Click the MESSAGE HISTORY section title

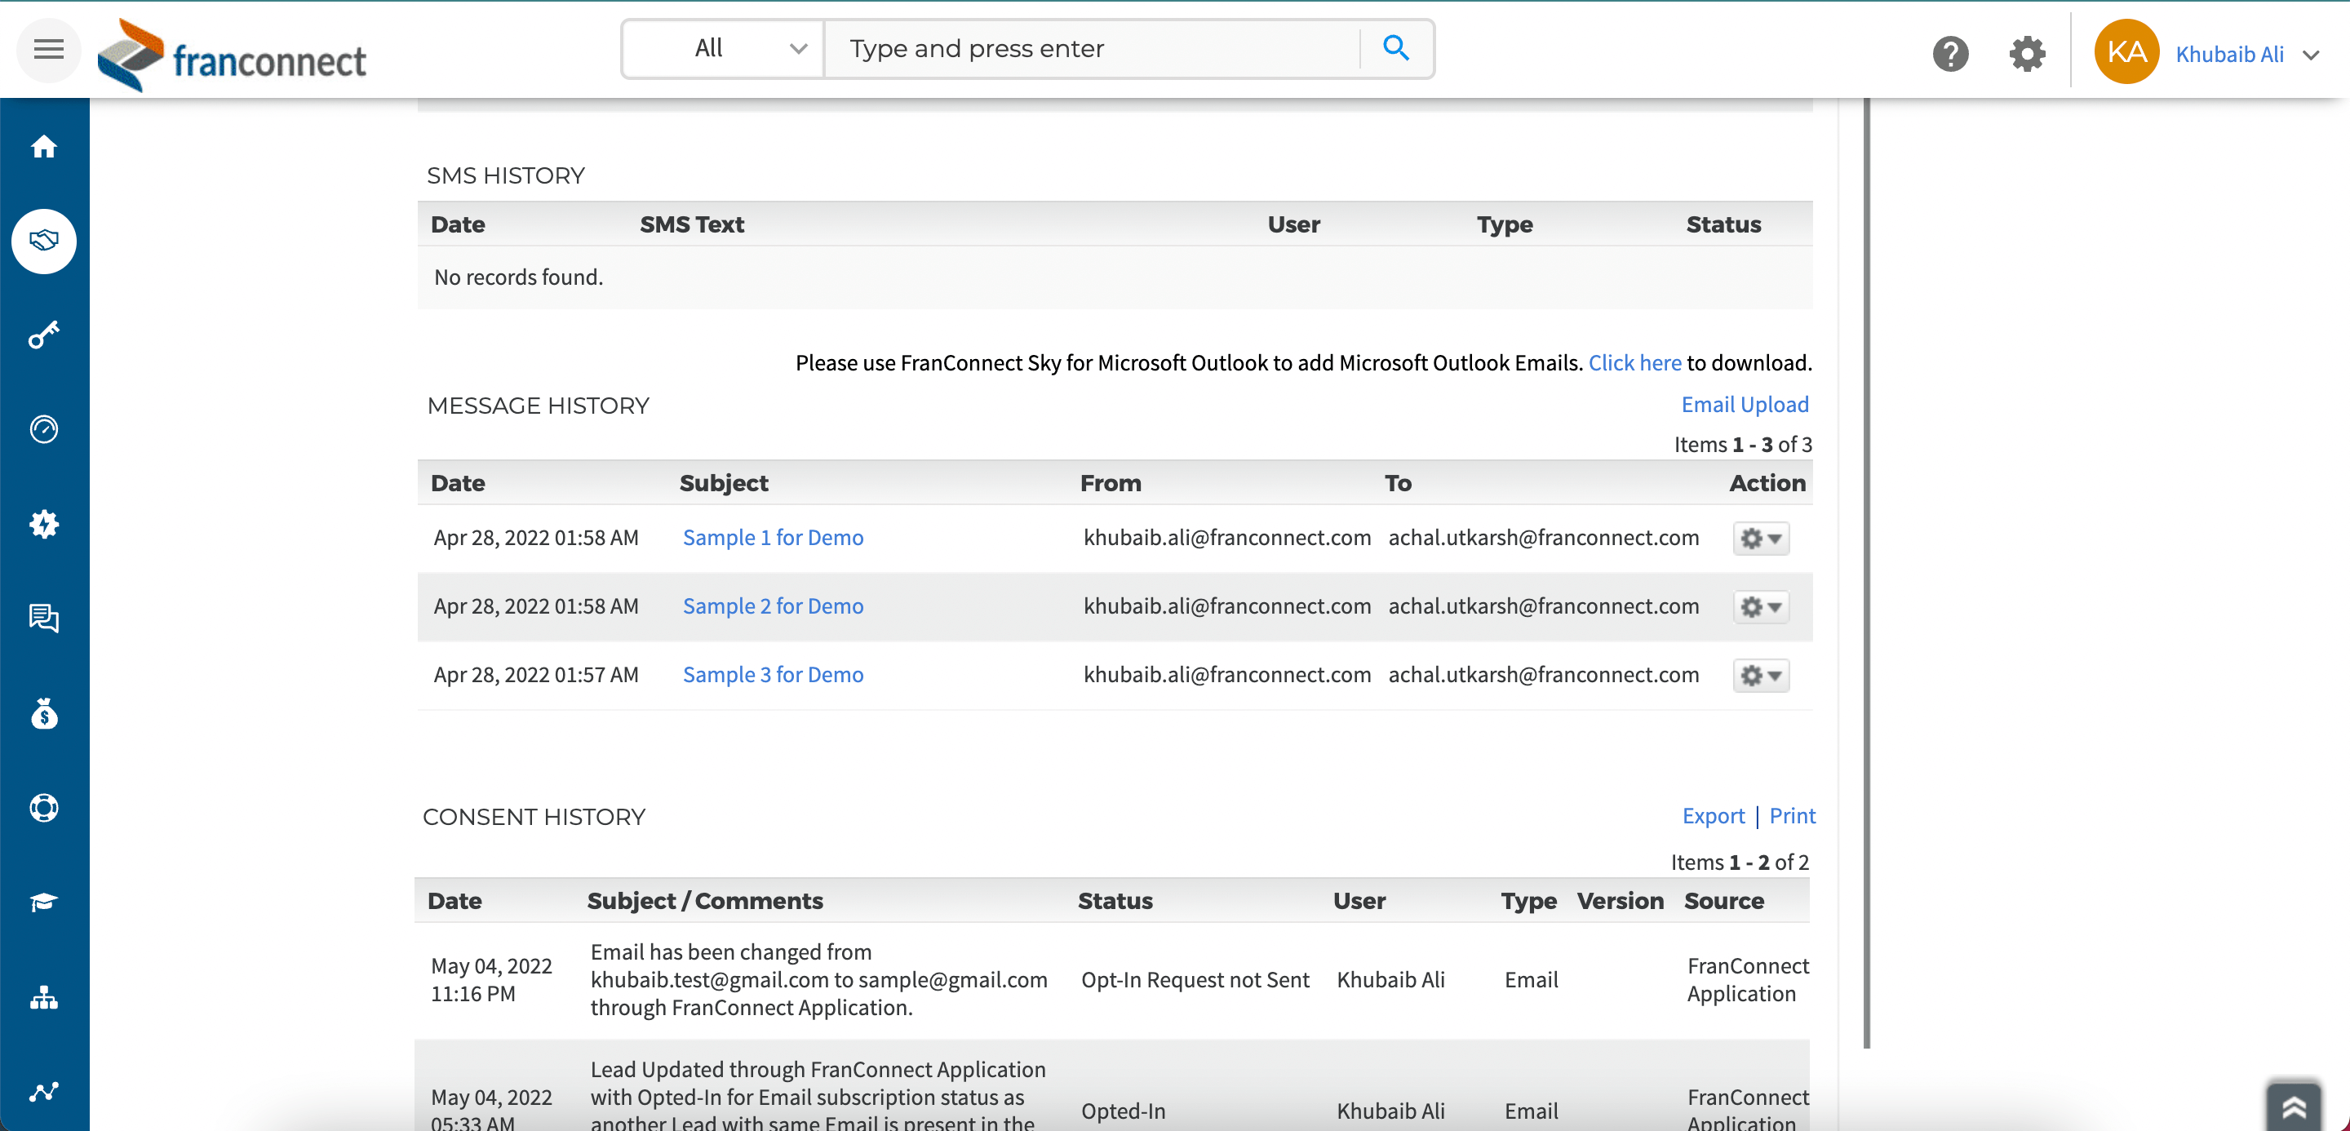click(x=539, y=406)
